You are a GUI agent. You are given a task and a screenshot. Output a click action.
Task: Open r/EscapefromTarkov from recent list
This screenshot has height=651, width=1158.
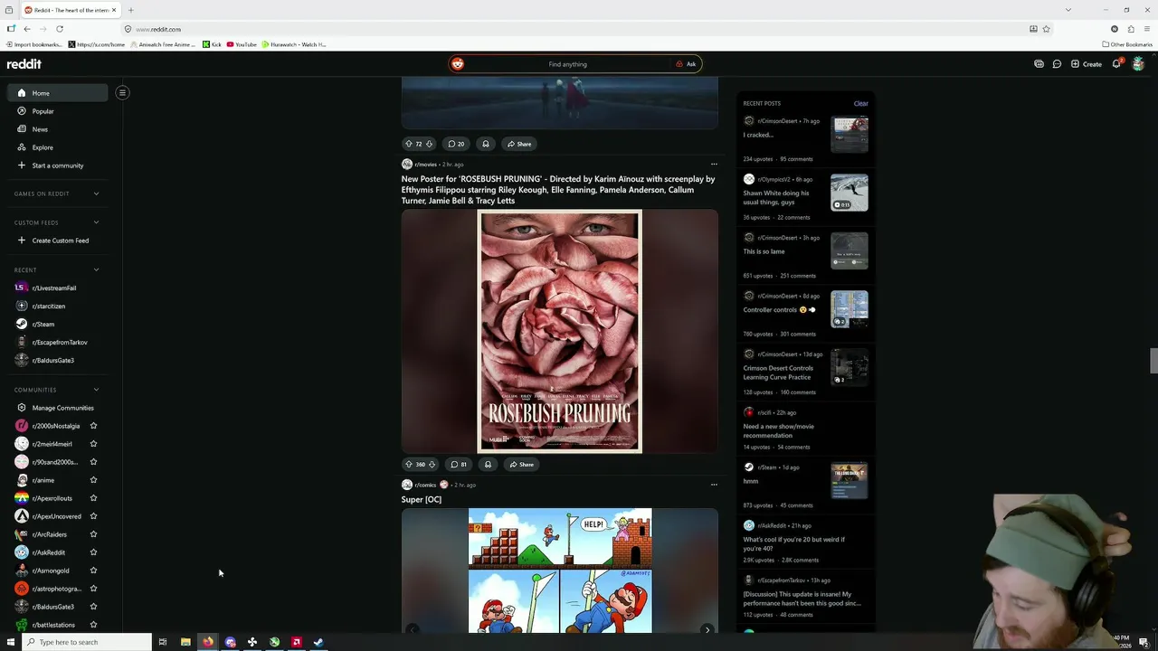pos(57,342)
